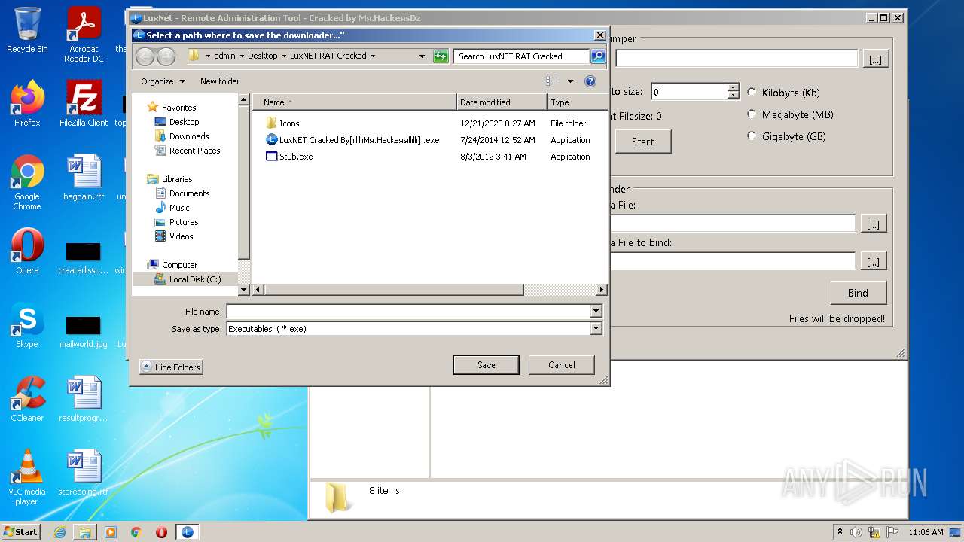Image resolution: width=964 pixels, height=542 pixels.
Task: Open mailworld.jpg on desktop
Action: coord(84,331)
